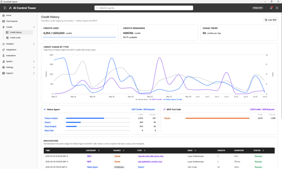
Task: Click the System icon in sidebar
Action: [x=3, y=61]
